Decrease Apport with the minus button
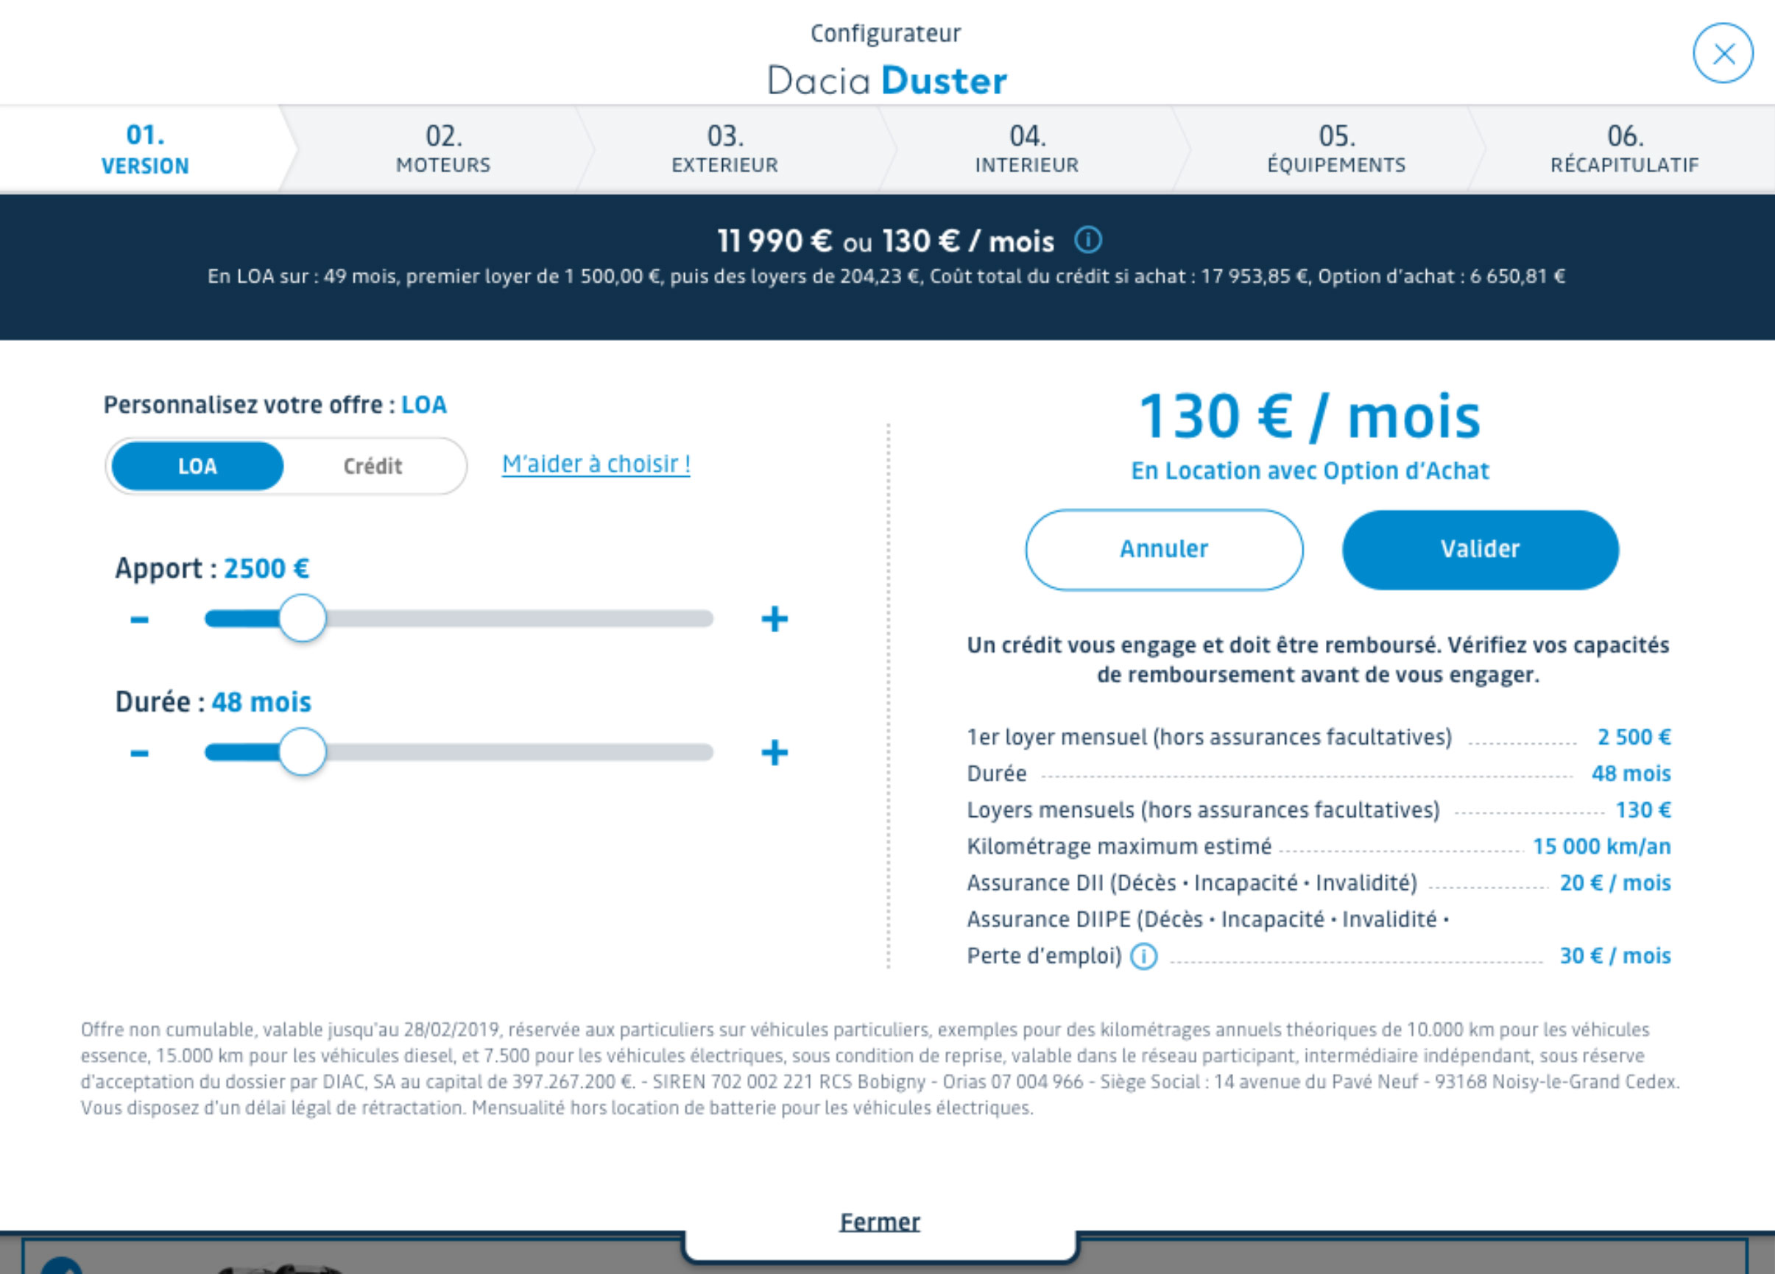This screenshot has height=1274, width=1775. tap(139, 620)
